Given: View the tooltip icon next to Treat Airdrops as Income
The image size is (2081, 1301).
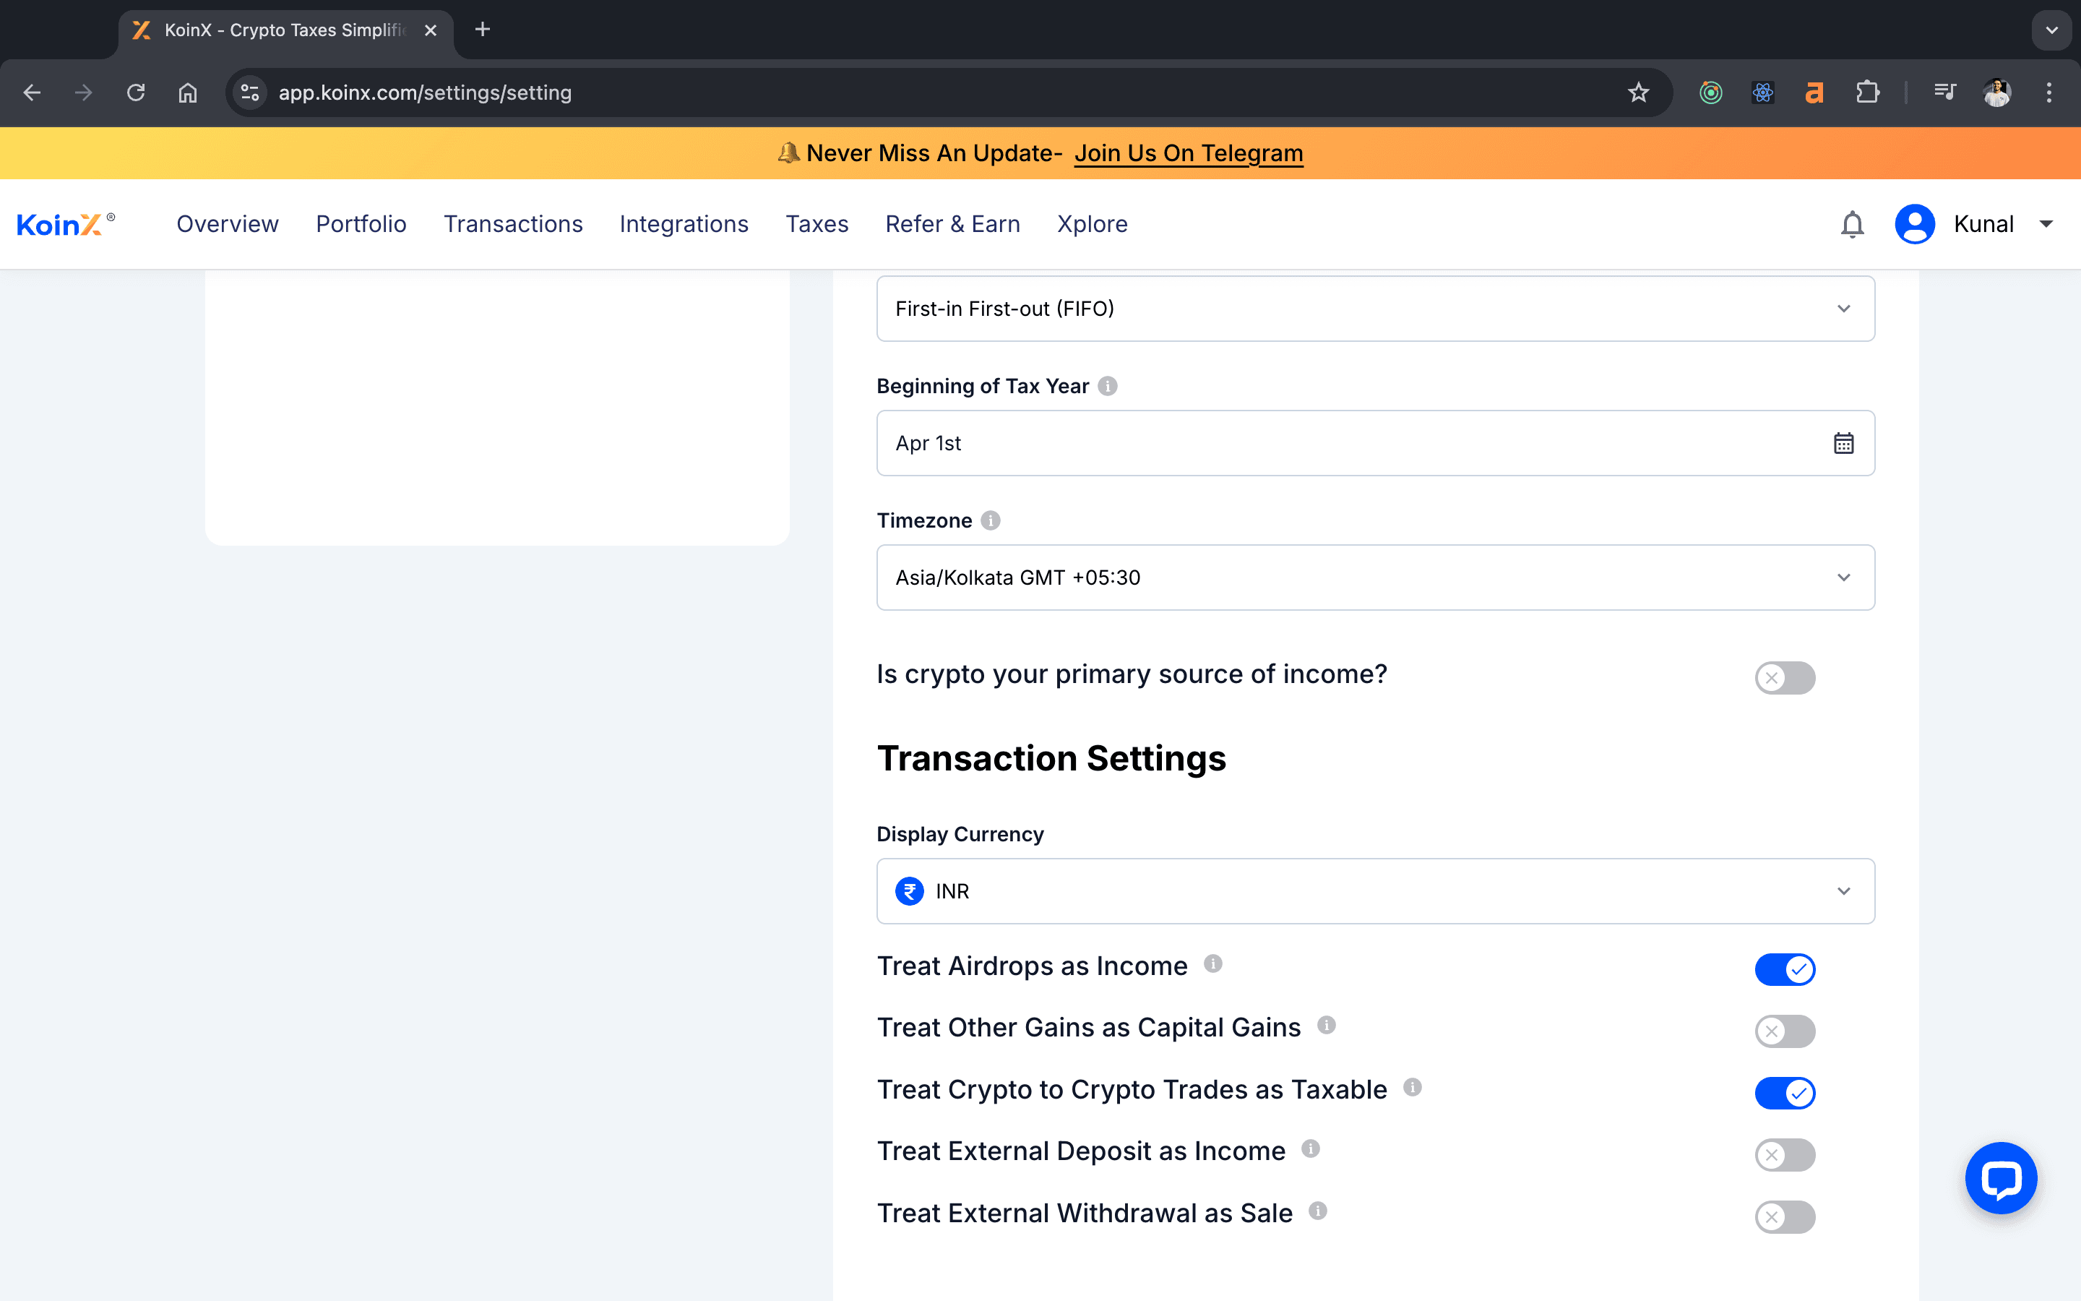Looking at the screenshot, I should 1212,963.
